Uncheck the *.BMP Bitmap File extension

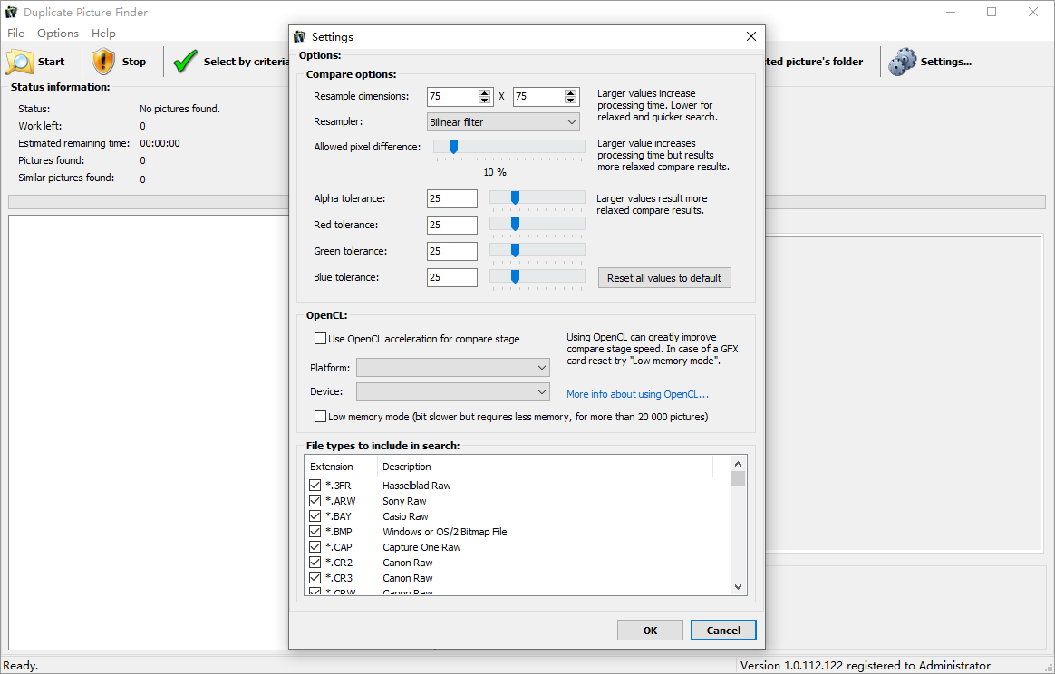pyautogui.click(x=315, y=532)
